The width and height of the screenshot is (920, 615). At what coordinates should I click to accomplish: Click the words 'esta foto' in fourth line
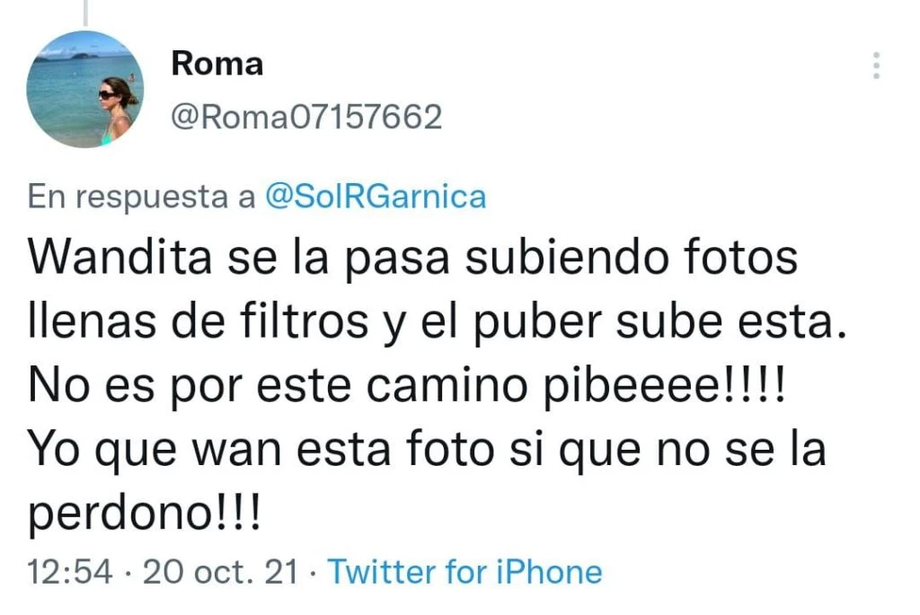tap(396, 449)
